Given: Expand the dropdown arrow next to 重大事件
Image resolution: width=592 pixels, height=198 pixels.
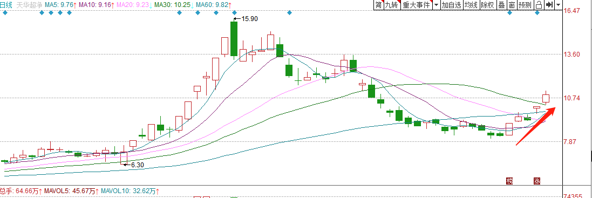Looking at the screenshot, I should tap(436, 5).
